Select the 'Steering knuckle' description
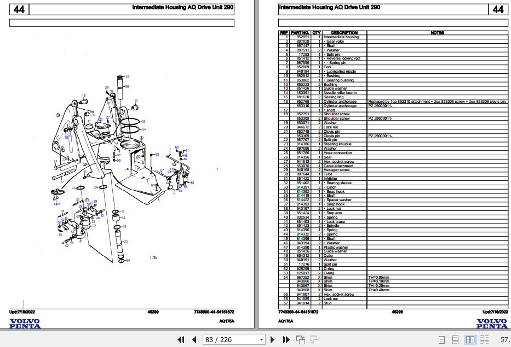This screenshot has width=511, height=347. coord(337,144)
